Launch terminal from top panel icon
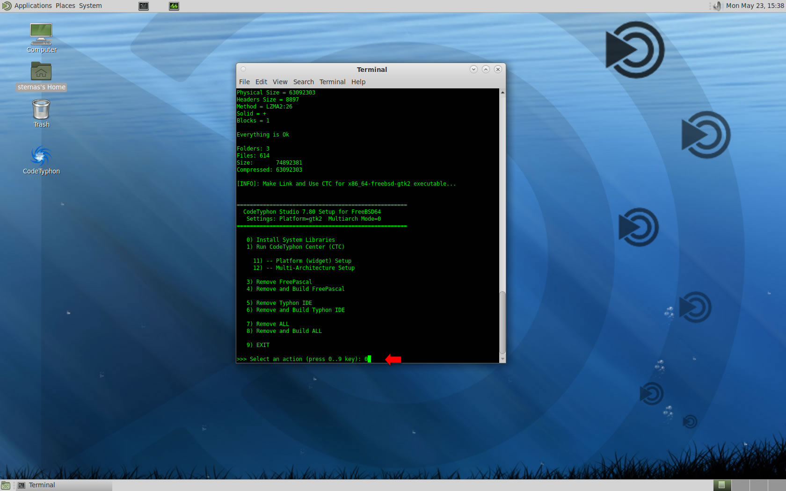The height and width of the screenshot is (491, 786). point(144,6)
